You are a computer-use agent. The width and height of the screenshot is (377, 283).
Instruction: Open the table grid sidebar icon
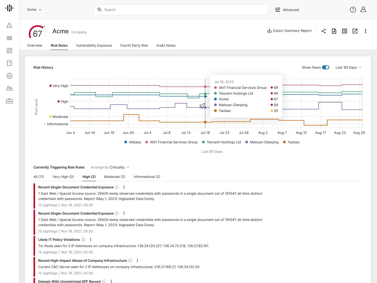[x=9, y=38]
